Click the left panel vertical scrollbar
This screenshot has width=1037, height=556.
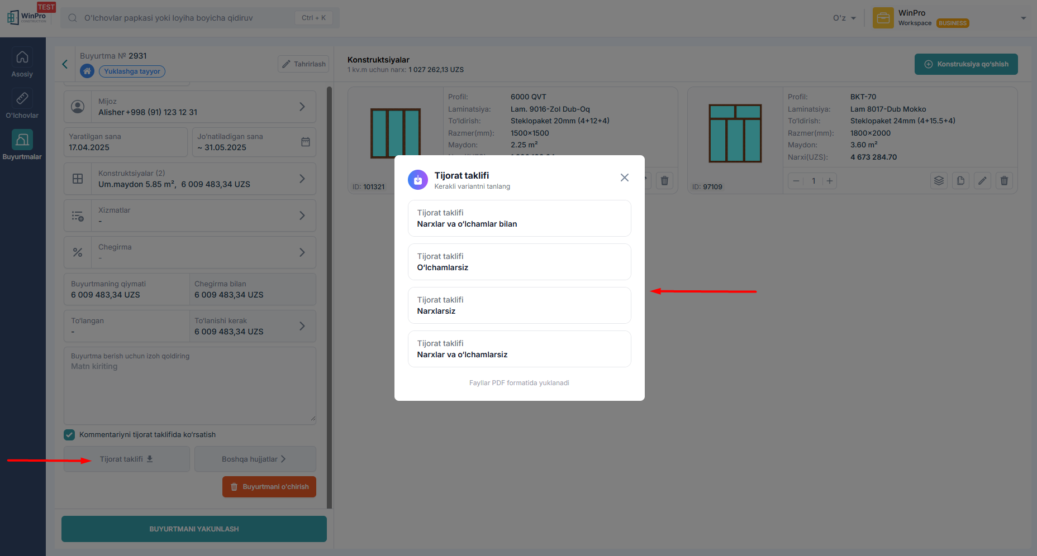click(x=329, y=297)
